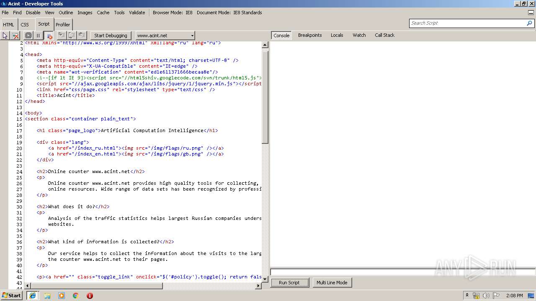Click the continue debugging play icon
The height and width of the screenshot is (301, 536).
[x=28, y=36]
